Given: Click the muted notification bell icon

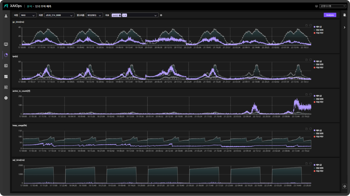Looking at the screenshot, I should 345,15.
